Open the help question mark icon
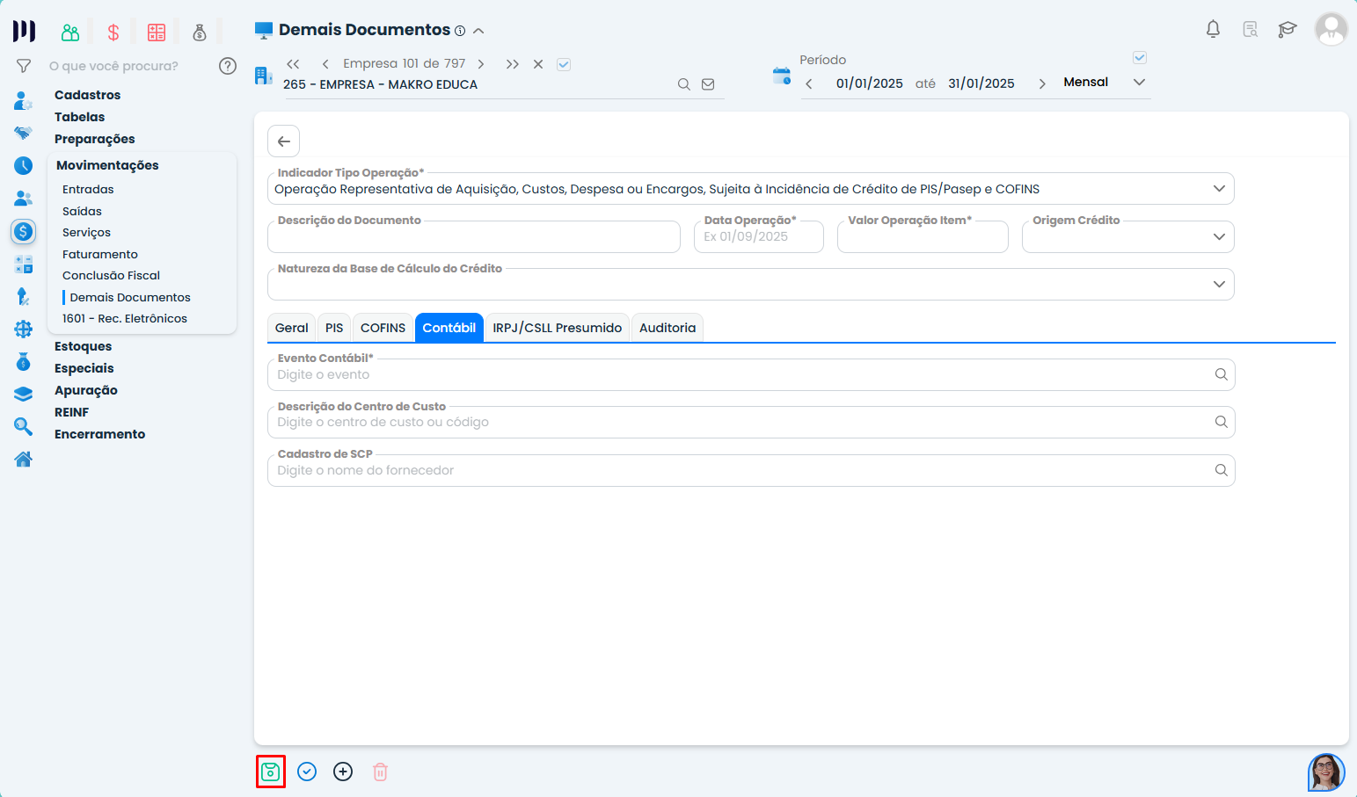The height and width of the screenshot is (797, 1357). pyautogui.click(x=228, y=66)
